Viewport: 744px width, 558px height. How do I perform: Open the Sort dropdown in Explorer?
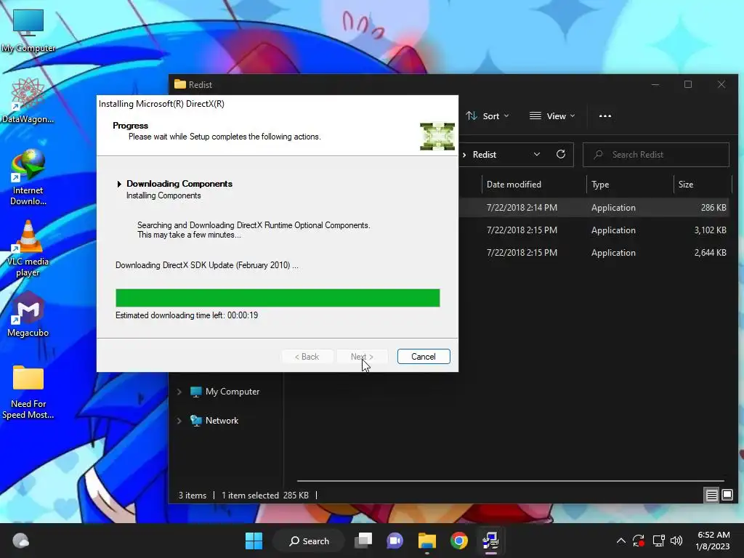[488, 116]
